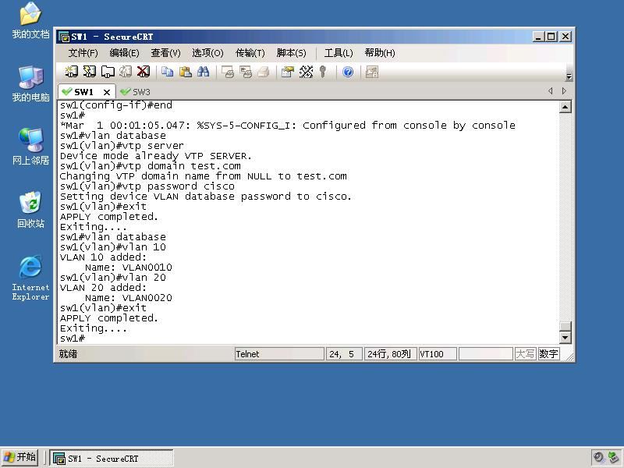Click 'Name: VLAN0020' output line

coord(129,298)
